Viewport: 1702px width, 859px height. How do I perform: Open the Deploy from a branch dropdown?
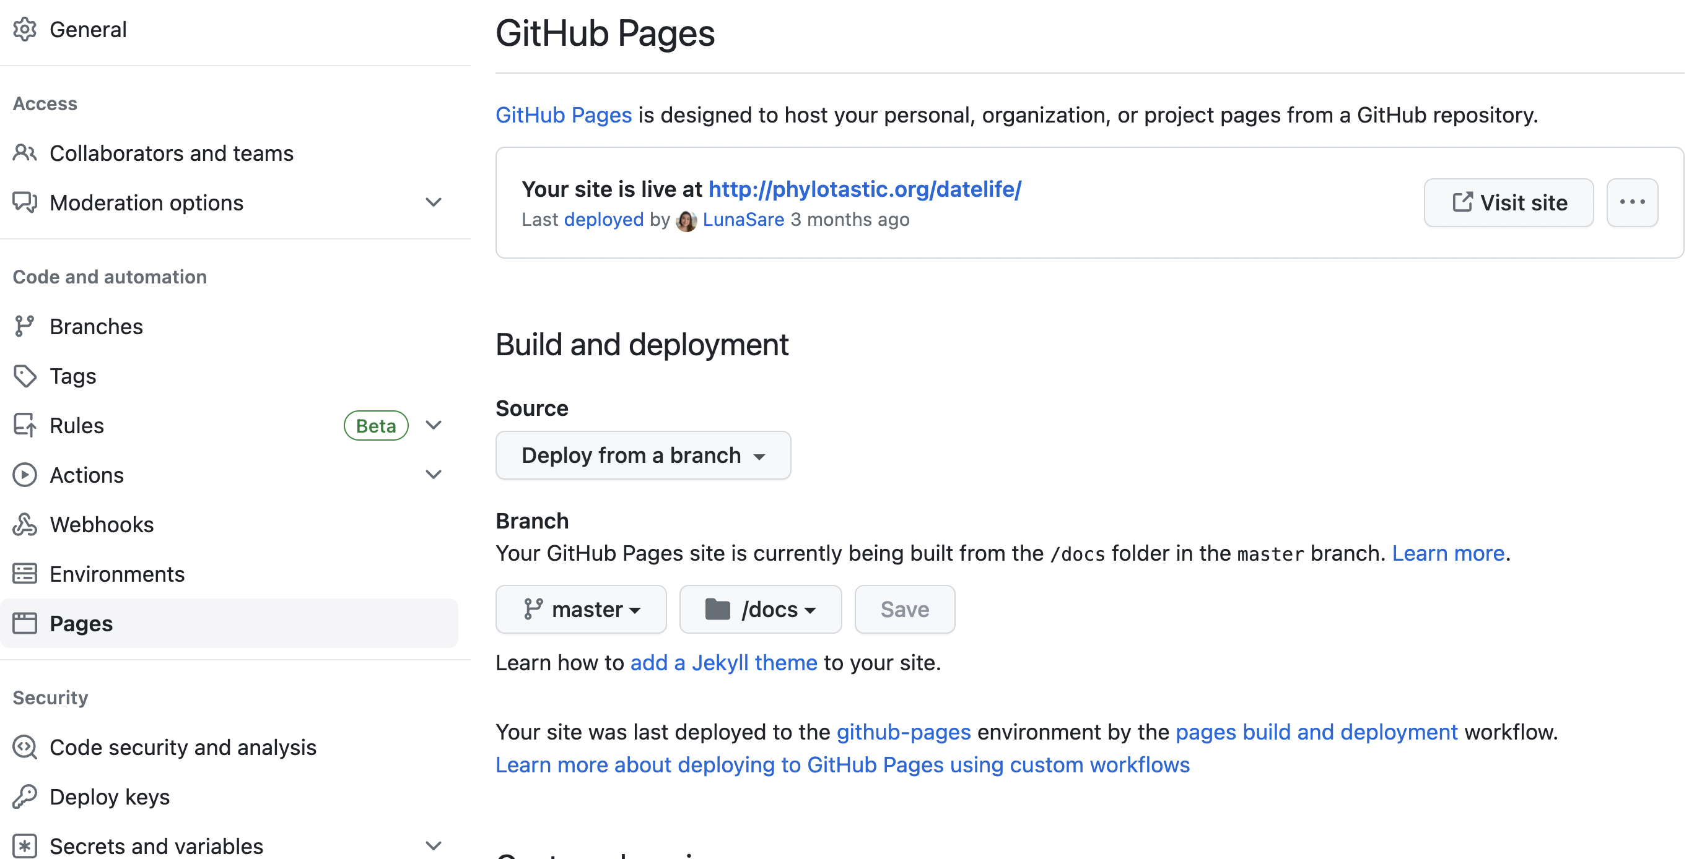(643, 455)
